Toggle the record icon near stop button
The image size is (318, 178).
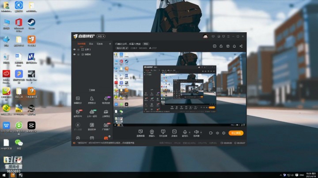(x=211, y=133)
